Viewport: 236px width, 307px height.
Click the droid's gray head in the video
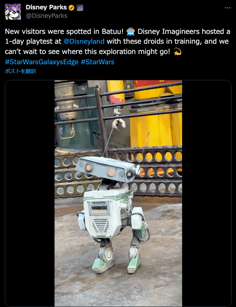pos(106,169)
